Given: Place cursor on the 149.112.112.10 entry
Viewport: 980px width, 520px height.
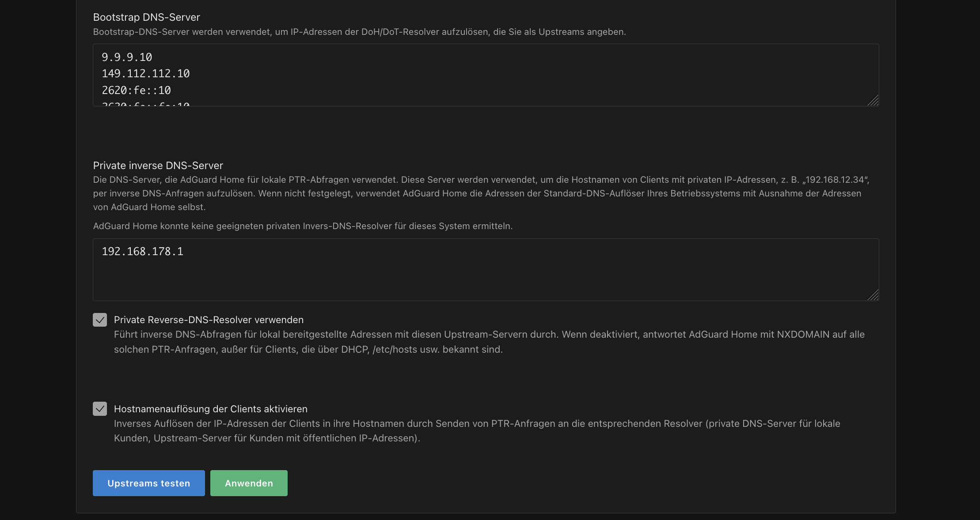Looking at the screenshot, I should [x=146, y=74].
